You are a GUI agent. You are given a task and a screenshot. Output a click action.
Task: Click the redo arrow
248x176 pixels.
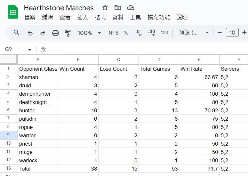pyautogui.click(x=43, y=33)
